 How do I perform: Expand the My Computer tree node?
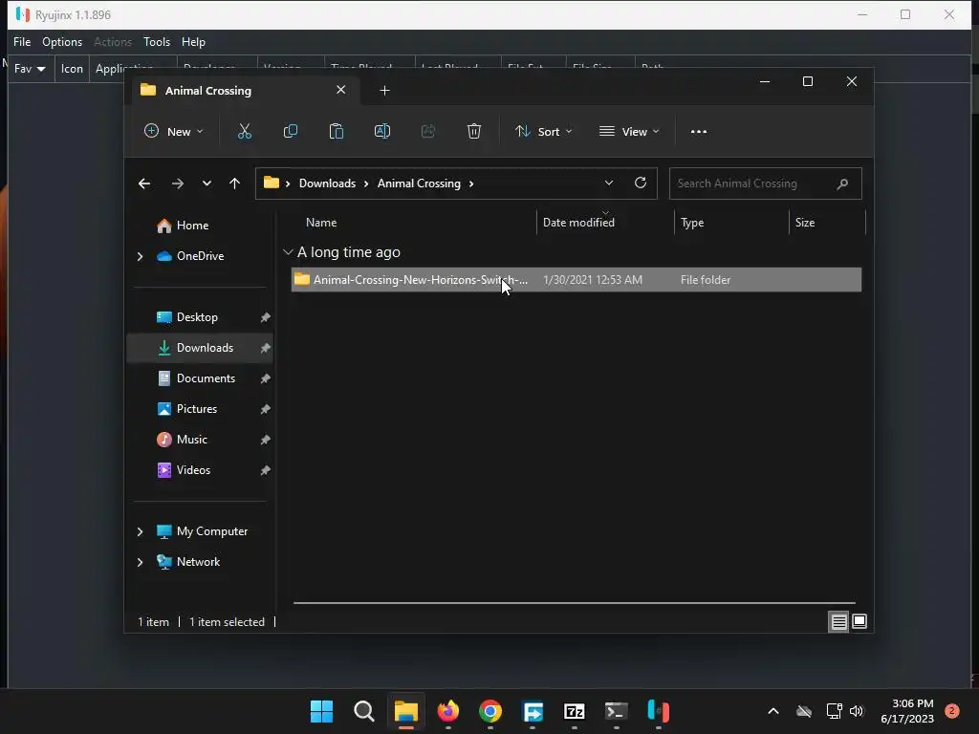click(140, 531)
